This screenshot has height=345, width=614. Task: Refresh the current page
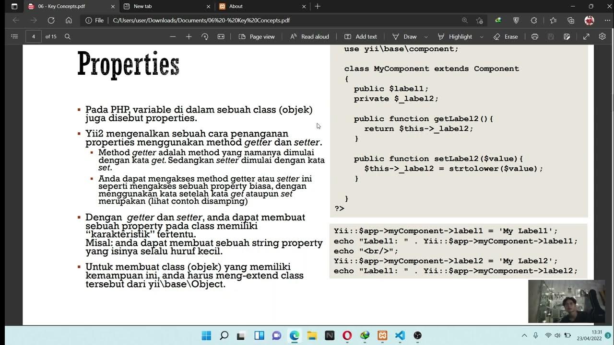51,20
